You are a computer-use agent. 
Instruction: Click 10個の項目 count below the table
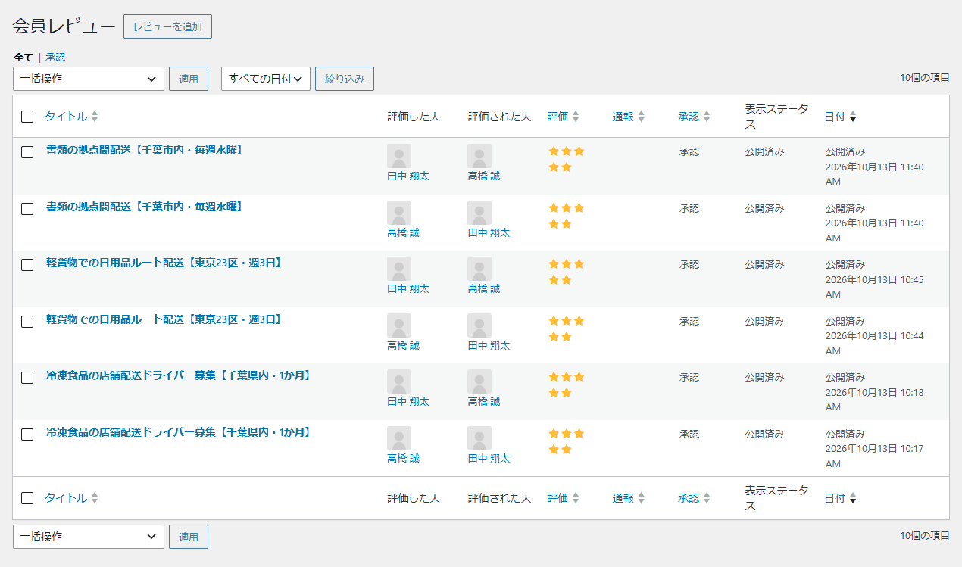click(925, 535)
